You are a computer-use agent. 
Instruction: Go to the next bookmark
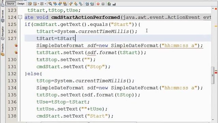[x=76, y=4]
